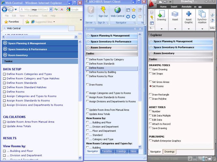Check Define Rooms in Web Central tasks
Image resolution: width=217 pixels, height=162 pixels.
4,92
